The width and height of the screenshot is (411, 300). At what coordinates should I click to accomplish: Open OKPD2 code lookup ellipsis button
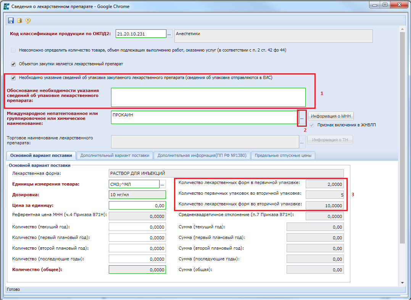click(x=169, y=34)
